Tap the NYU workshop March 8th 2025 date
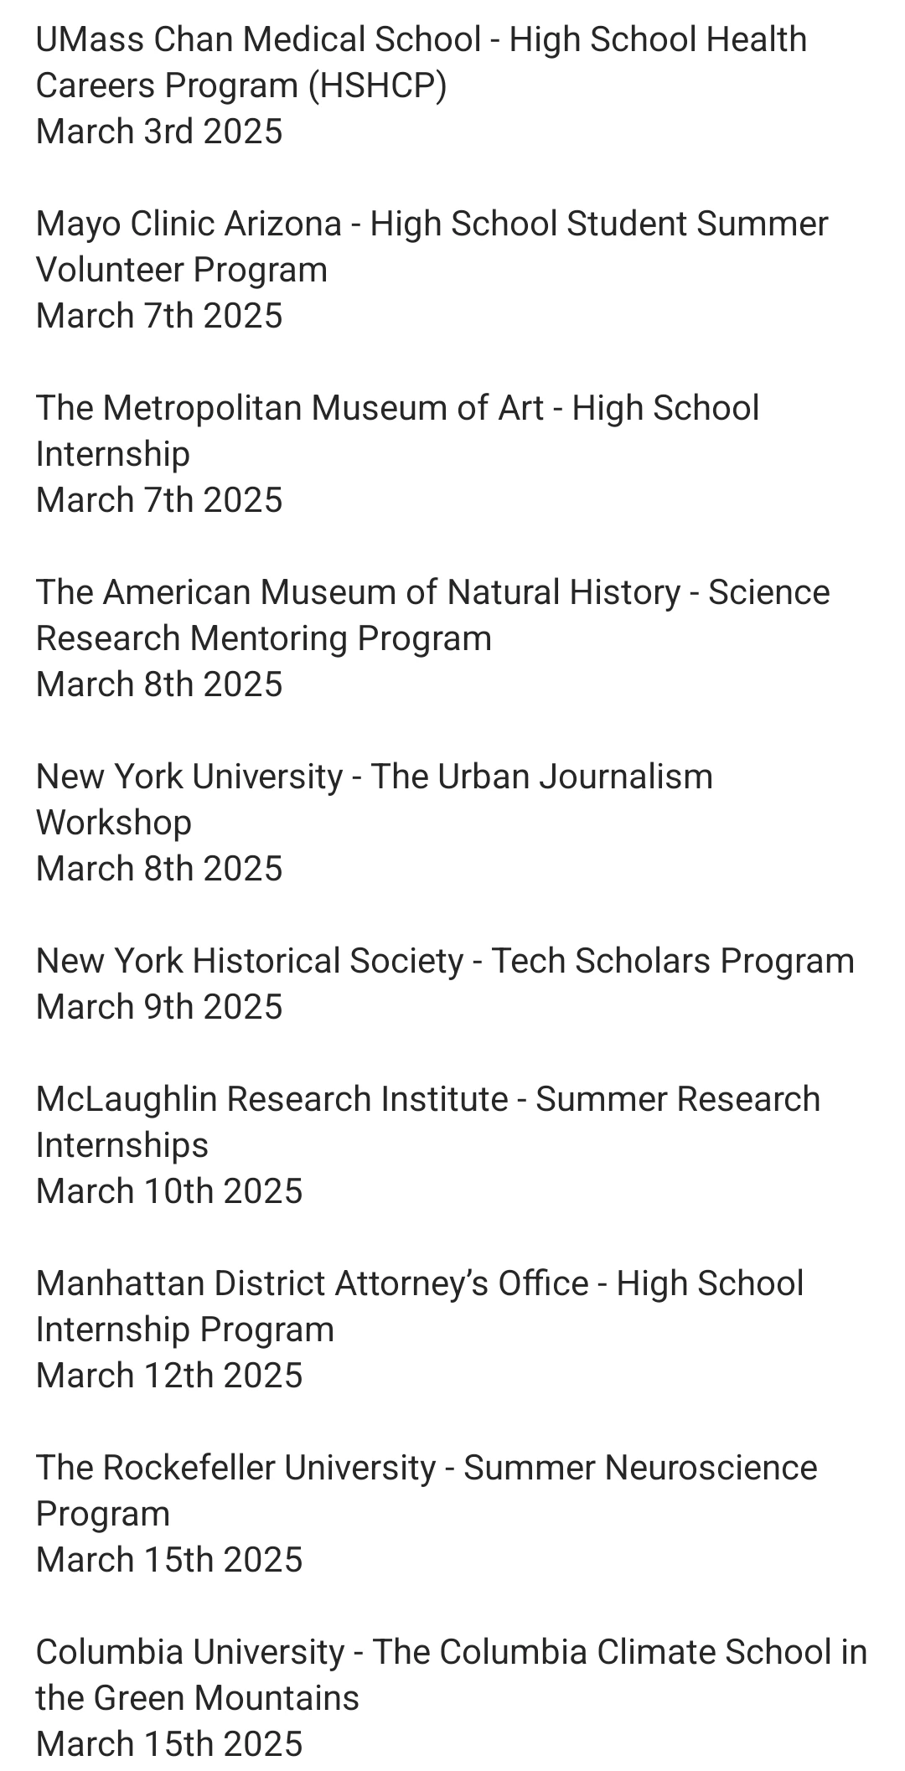The width and height of the screenshot is (905, 1771). tap(159, 869)
